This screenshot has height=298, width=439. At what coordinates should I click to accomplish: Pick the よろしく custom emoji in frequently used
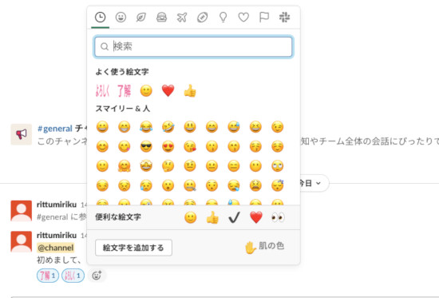(x=102, y=91)
